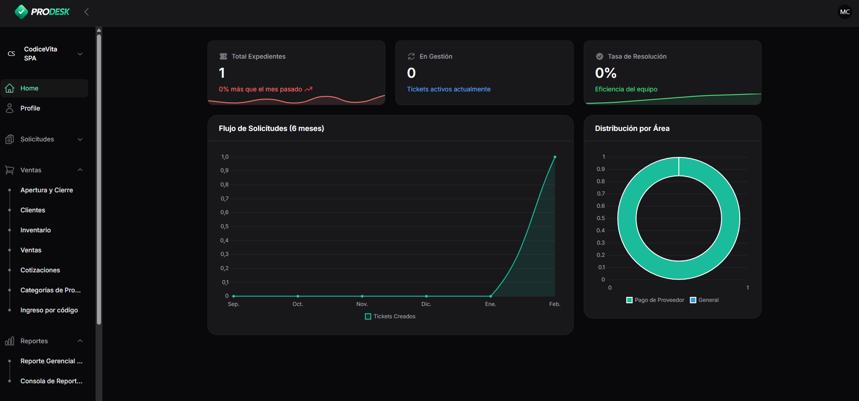This screenshot has height=401, width=859.
Task: Click the Ventas shopping cart icon
Action: click(x=10, y=170)
